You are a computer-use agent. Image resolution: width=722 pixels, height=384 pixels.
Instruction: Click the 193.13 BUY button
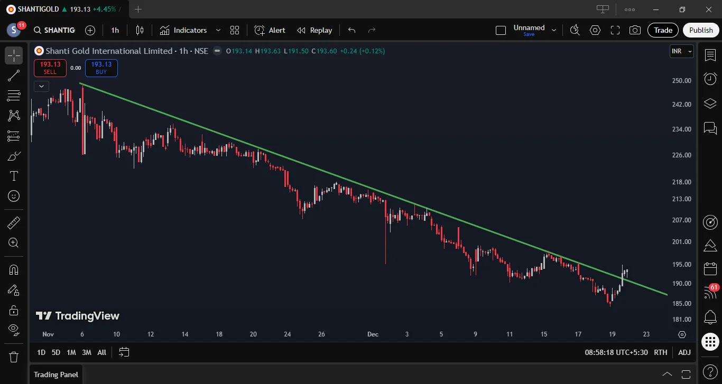[x=101, y=68]
